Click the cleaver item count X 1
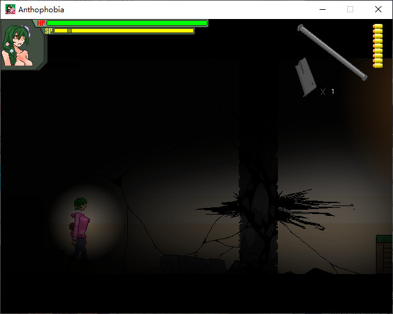The image size is (393, 314). [327, 92]
